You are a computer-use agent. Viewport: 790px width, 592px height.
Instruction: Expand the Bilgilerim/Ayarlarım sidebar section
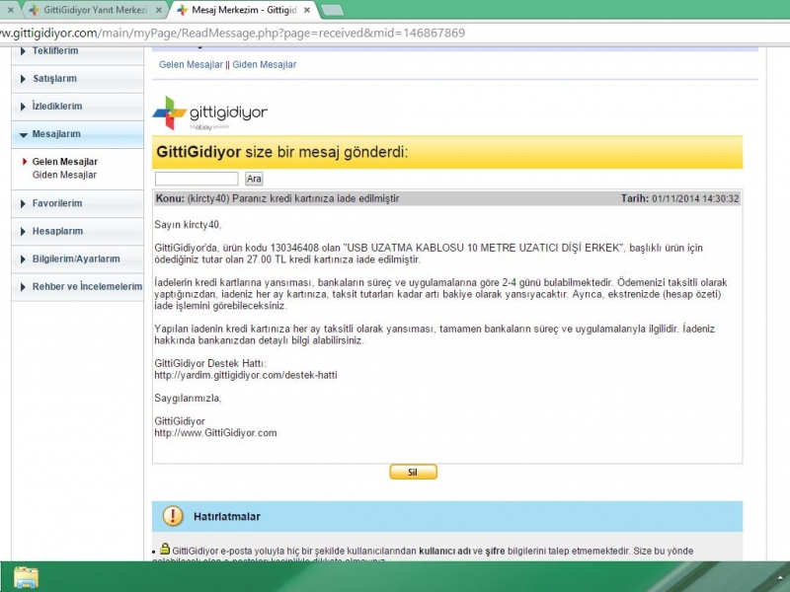point(78,259)
